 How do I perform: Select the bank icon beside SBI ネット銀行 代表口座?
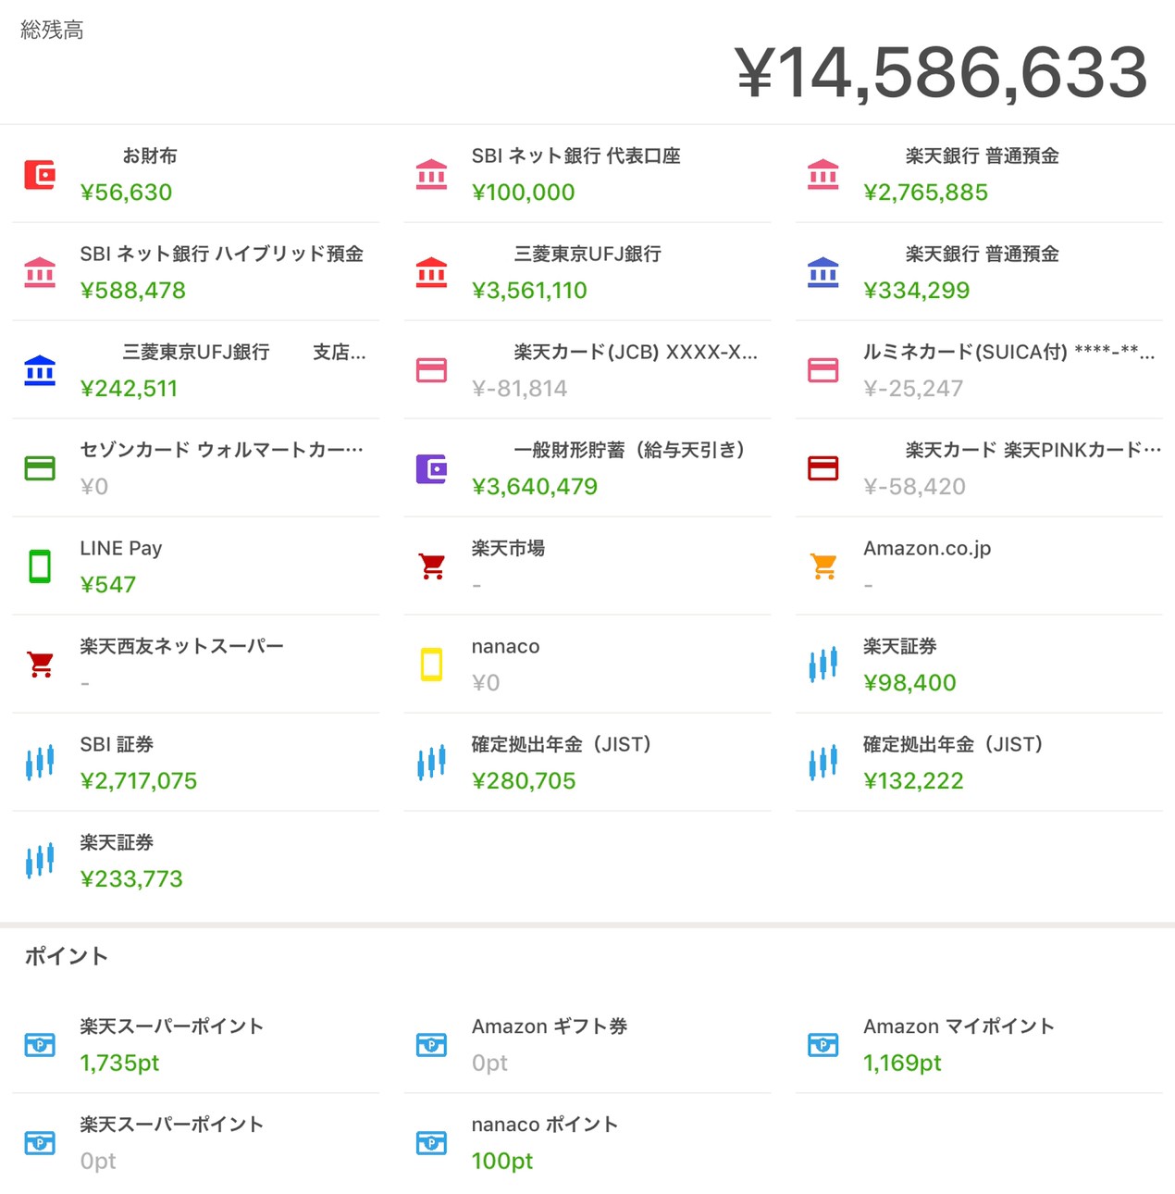pos(431,174)
